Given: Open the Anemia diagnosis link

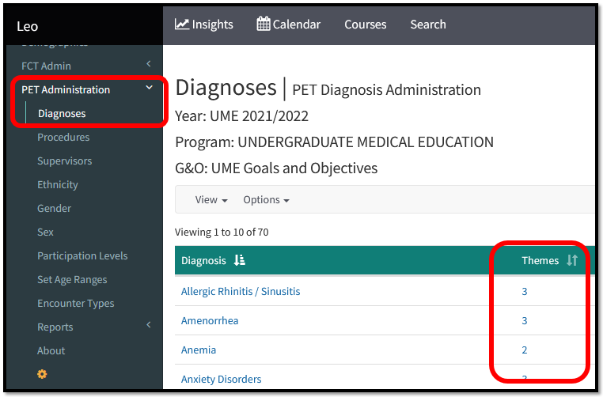Looking at the screenshot, I should tap(199, 350).
